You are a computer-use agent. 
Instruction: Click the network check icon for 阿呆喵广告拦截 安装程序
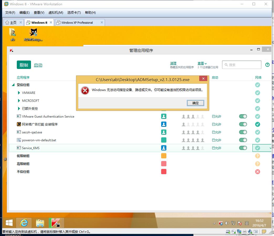(x=257, y=124)
